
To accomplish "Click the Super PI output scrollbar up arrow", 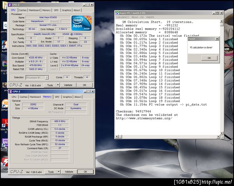I will pyautogui.click(x=222, y=22).
